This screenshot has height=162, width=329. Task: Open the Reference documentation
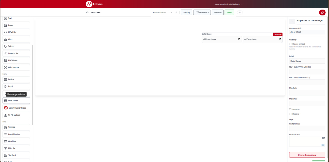coord(202,12)
